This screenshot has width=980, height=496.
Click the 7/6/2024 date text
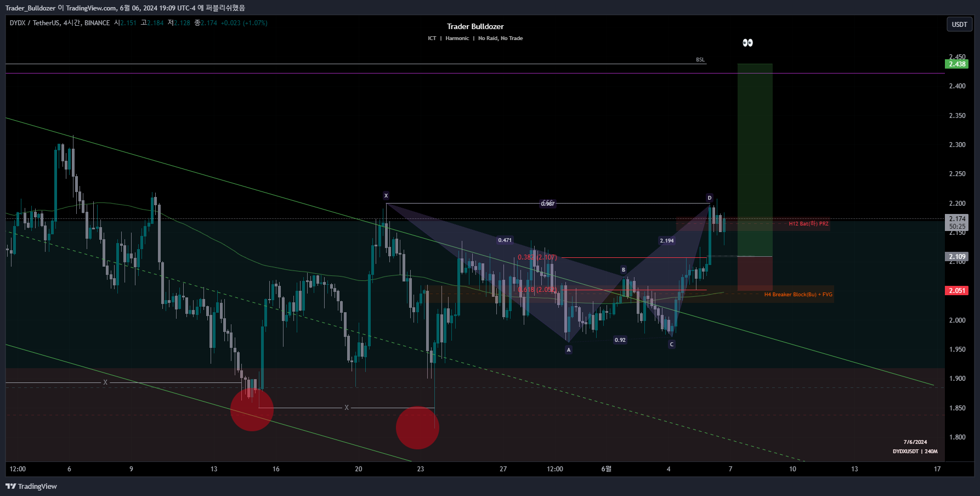click(915, 442)
